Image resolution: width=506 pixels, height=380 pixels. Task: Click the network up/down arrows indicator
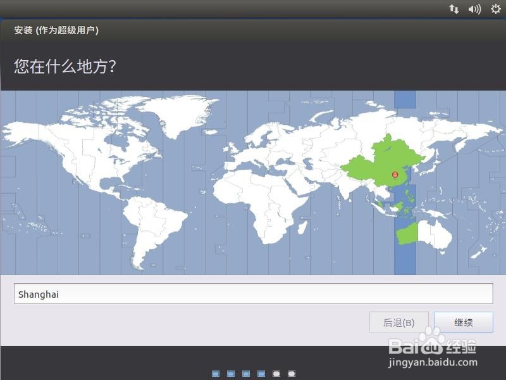pos(455,9)
